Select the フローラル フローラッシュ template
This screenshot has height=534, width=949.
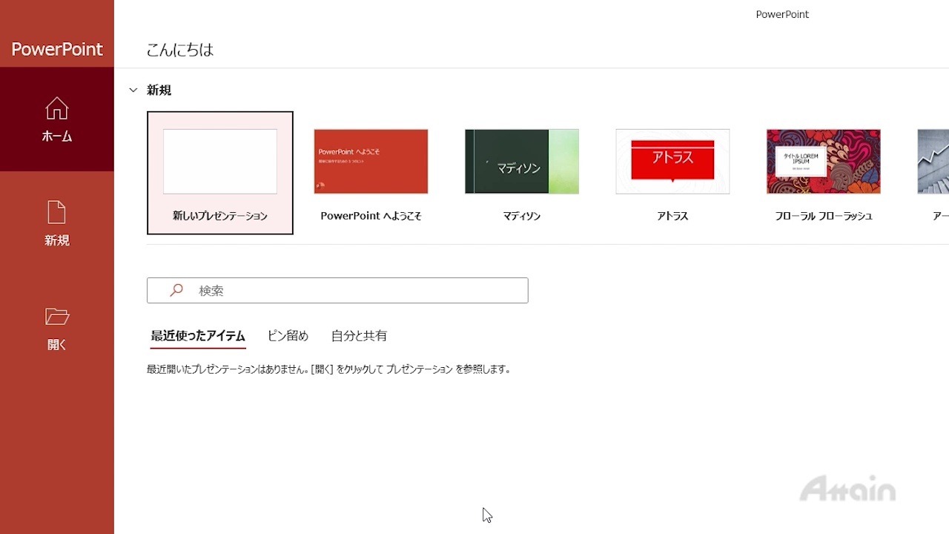coord(824,161)
